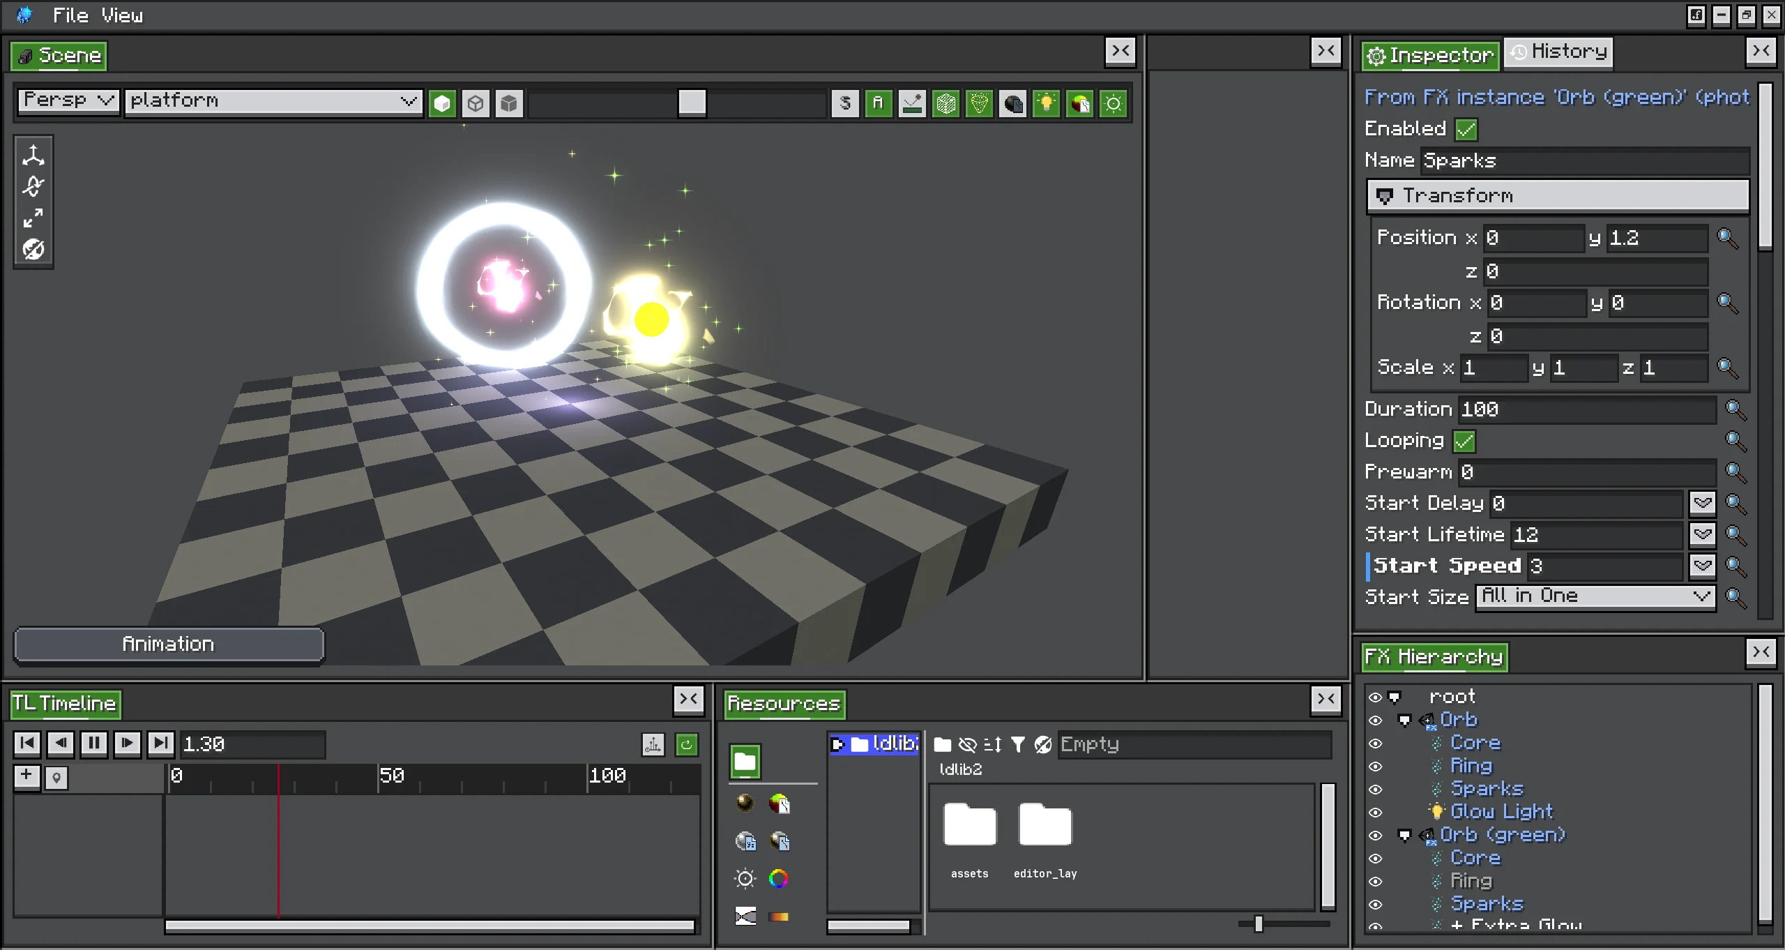Toggle visibility eye for Orb (green)

(1375, 835)
